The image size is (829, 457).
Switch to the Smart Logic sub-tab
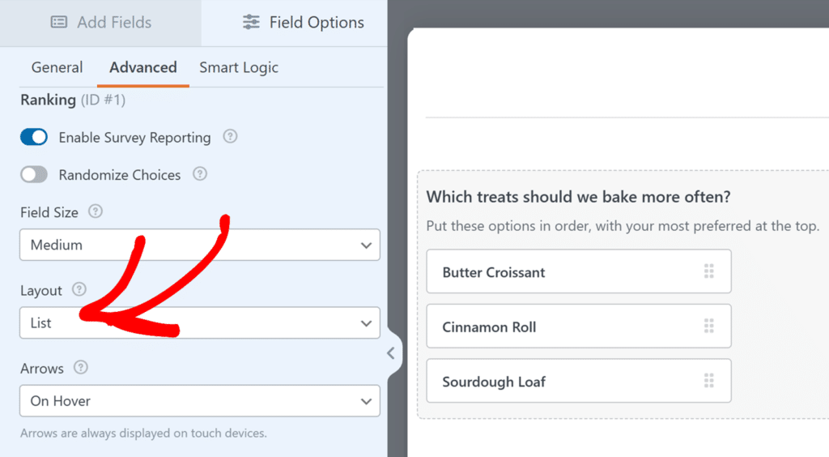click(x=239, y=68)
